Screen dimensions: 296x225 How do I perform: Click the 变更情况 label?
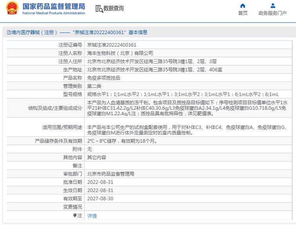73,207
